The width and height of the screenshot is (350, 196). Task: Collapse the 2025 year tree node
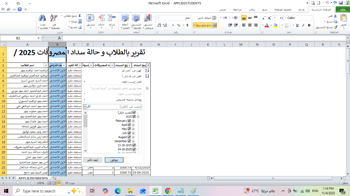coord(138,117)
